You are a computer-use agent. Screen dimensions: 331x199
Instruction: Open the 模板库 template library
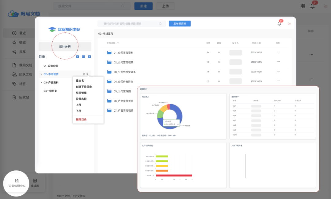pyautogui.click(x=35, y=183)
